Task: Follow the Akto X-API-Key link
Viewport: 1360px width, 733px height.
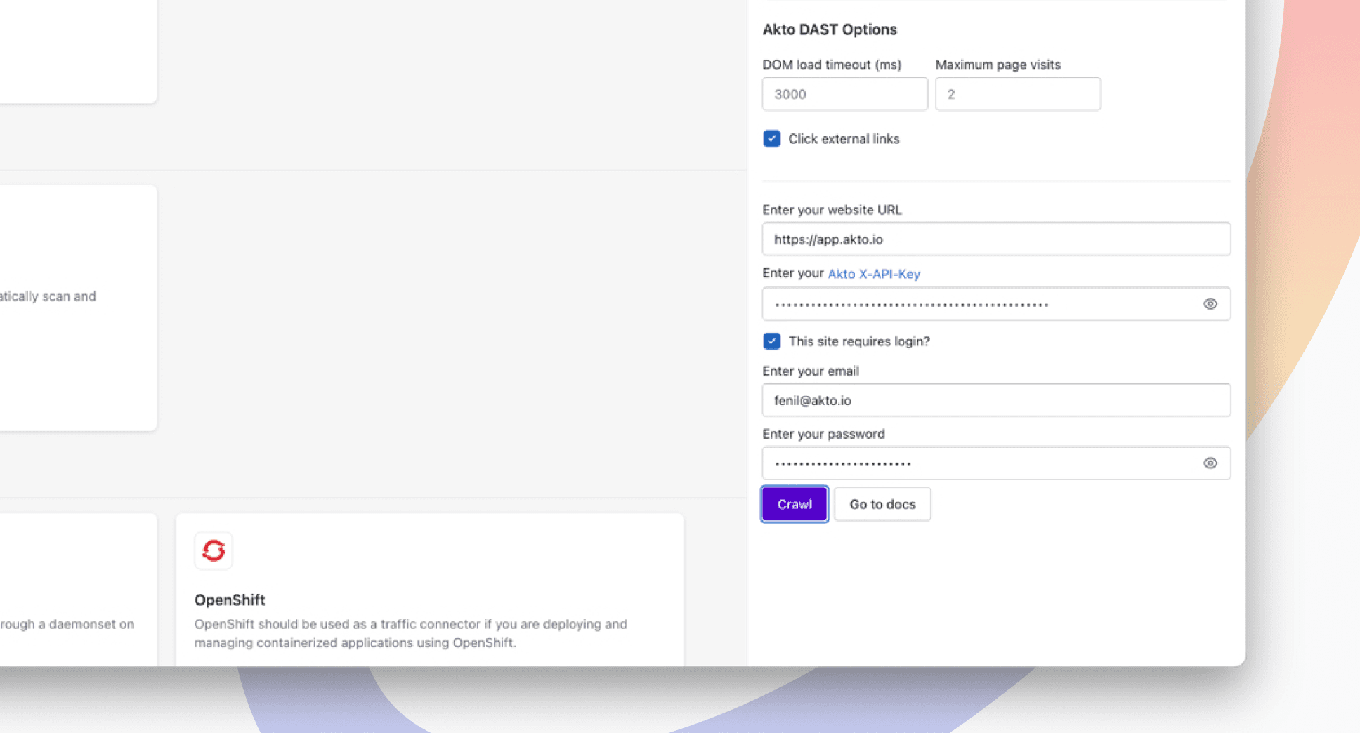Action: pos(874,274)
